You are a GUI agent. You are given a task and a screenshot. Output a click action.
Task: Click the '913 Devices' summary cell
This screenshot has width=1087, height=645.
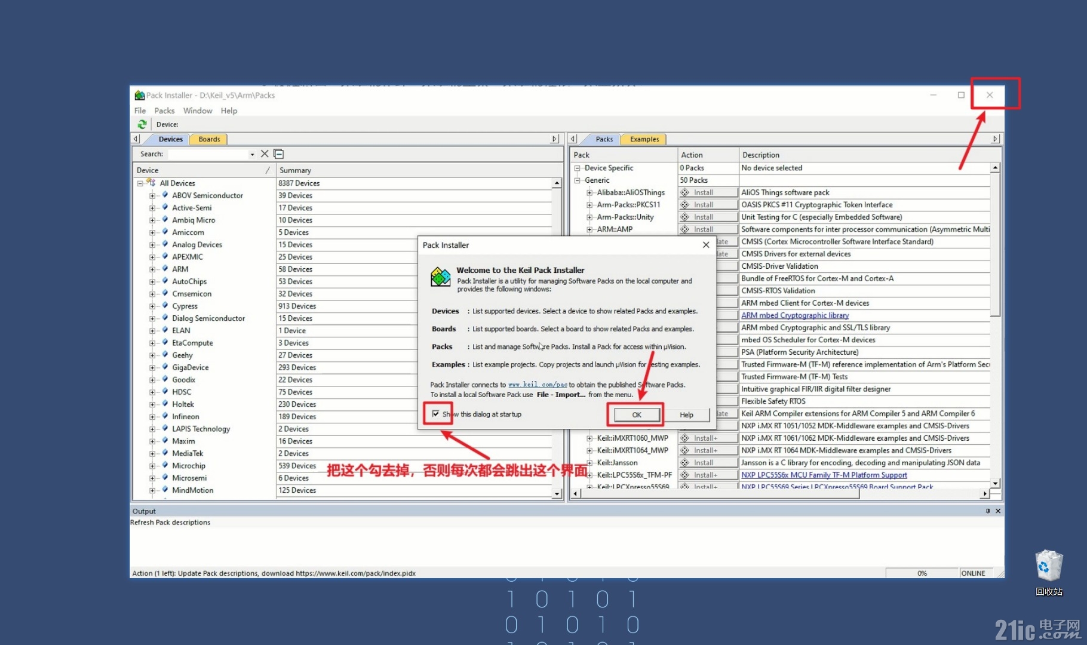coord(297,306)
